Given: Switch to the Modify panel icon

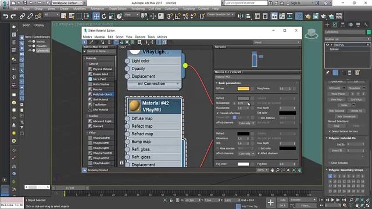Looking at the screenshot, I should (x=335, y=24).
